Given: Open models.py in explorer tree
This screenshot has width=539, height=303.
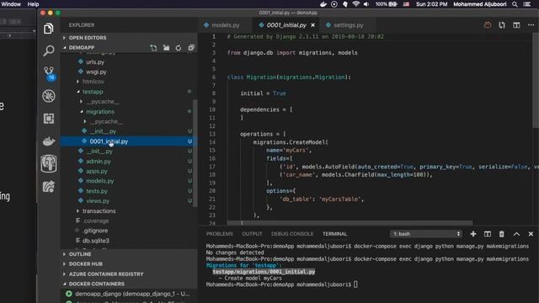Looking at the screenshot, I should point(99,181).
